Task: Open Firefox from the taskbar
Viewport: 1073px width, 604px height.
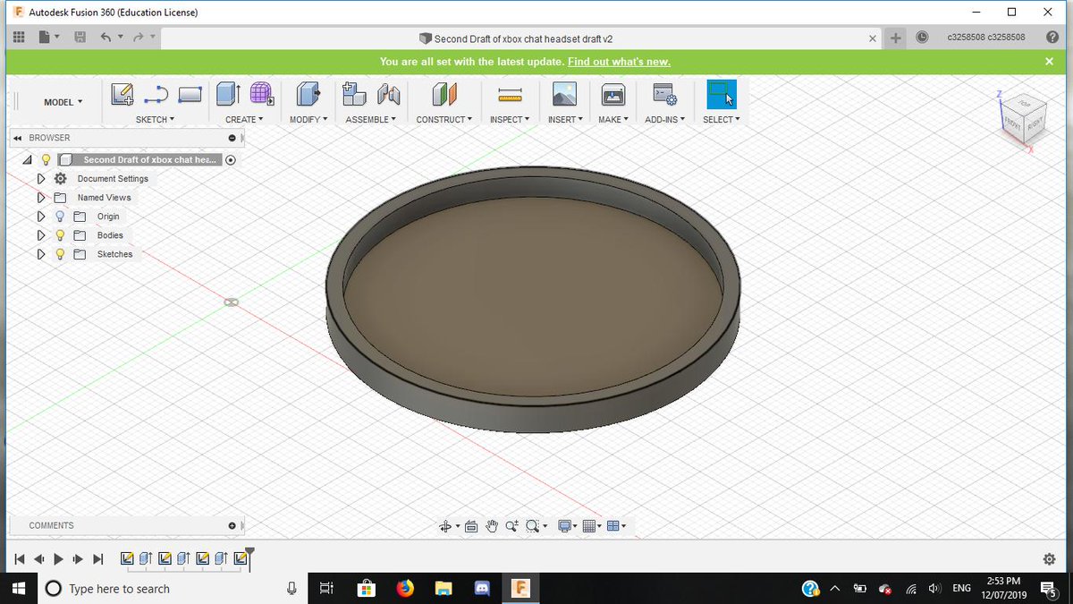Action: 405,588
